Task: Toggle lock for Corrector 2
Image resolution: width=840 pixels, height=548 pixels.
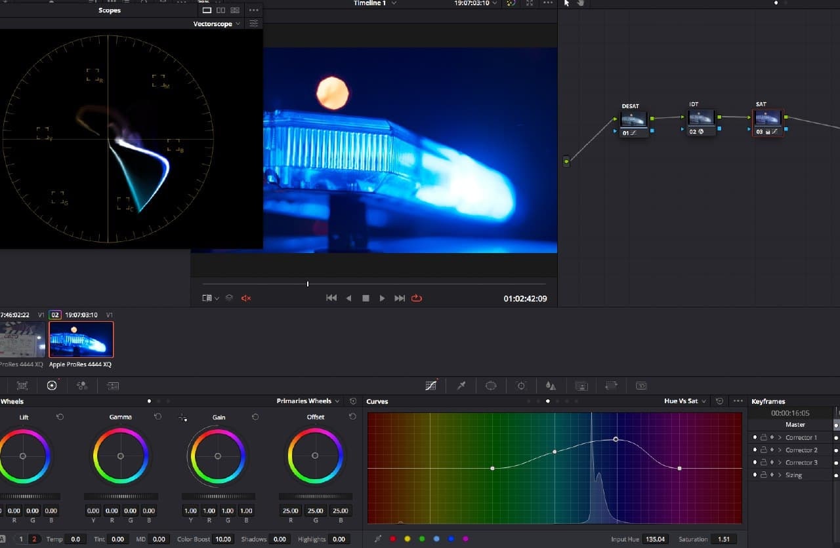Action: tap(764, 450)
